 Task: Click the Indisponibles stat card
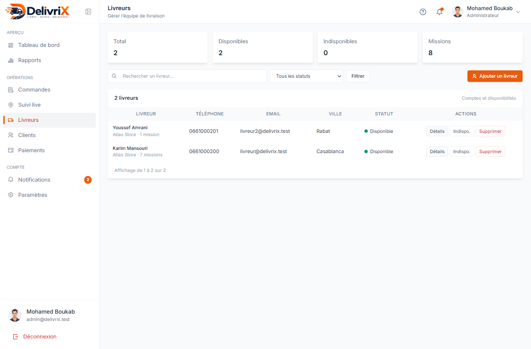pyautogui.click(x=368, y=47)
